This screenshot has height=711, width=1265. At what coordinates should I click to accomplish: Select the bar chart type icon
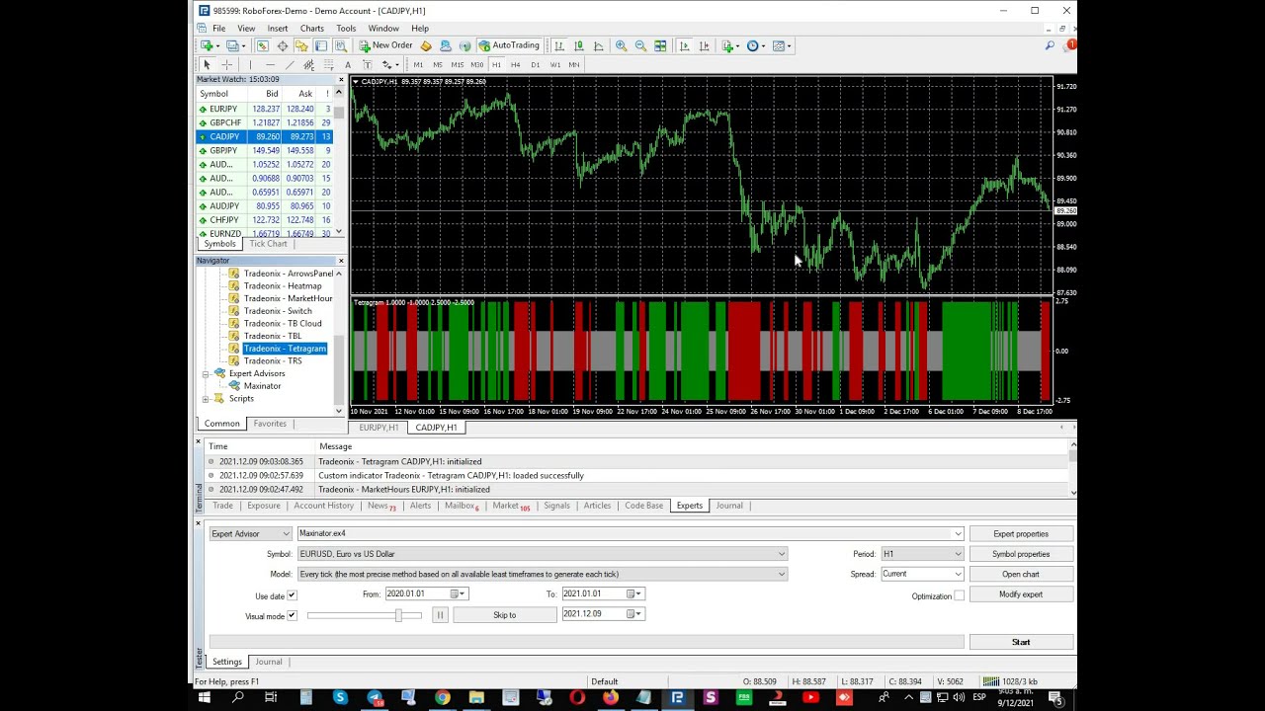pos(559,45)
